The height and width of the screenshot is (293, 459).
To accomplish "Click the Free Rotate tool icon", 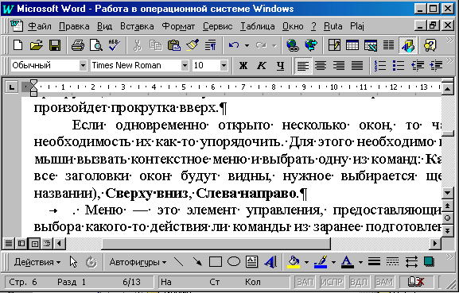I will (x=91, y=262).
